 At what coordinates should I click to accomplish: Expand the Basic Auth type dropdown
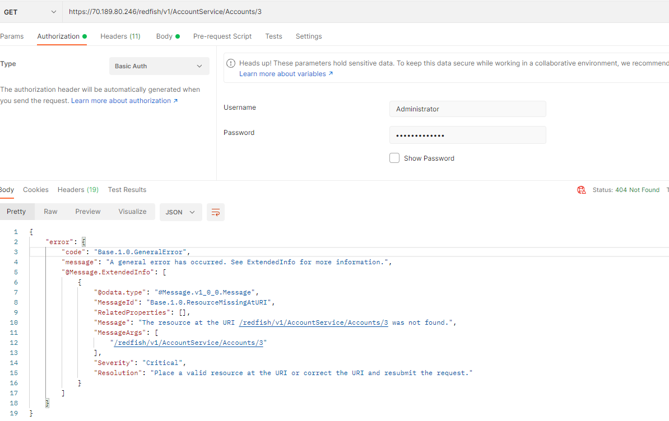pos(159,66)
